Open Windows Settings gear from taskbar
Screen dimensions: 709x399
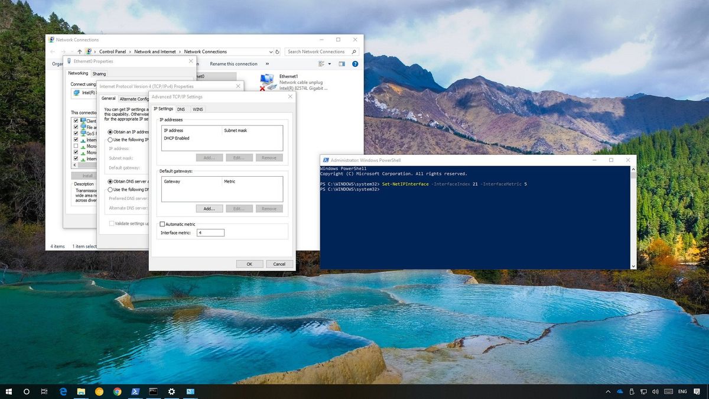tap(171, 391)
